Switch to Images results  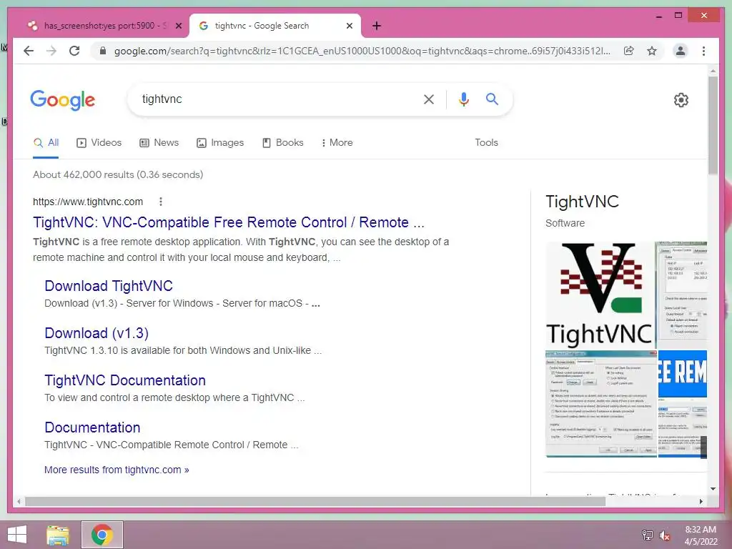[220, 143]
